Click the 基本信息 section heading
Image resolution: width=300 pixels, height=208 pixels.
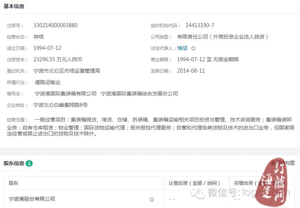[14, 6]
